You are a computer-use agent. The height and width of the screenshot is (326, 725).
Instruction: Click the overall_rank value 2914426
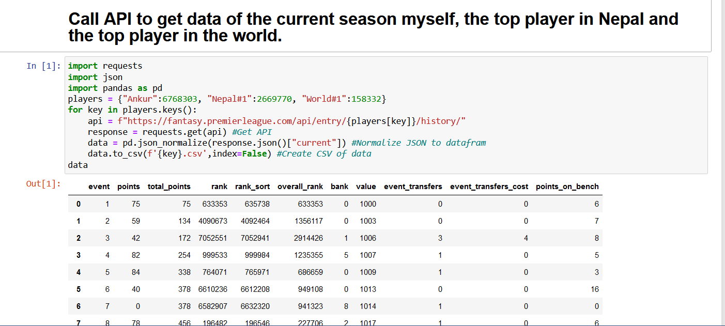point(308,238)
